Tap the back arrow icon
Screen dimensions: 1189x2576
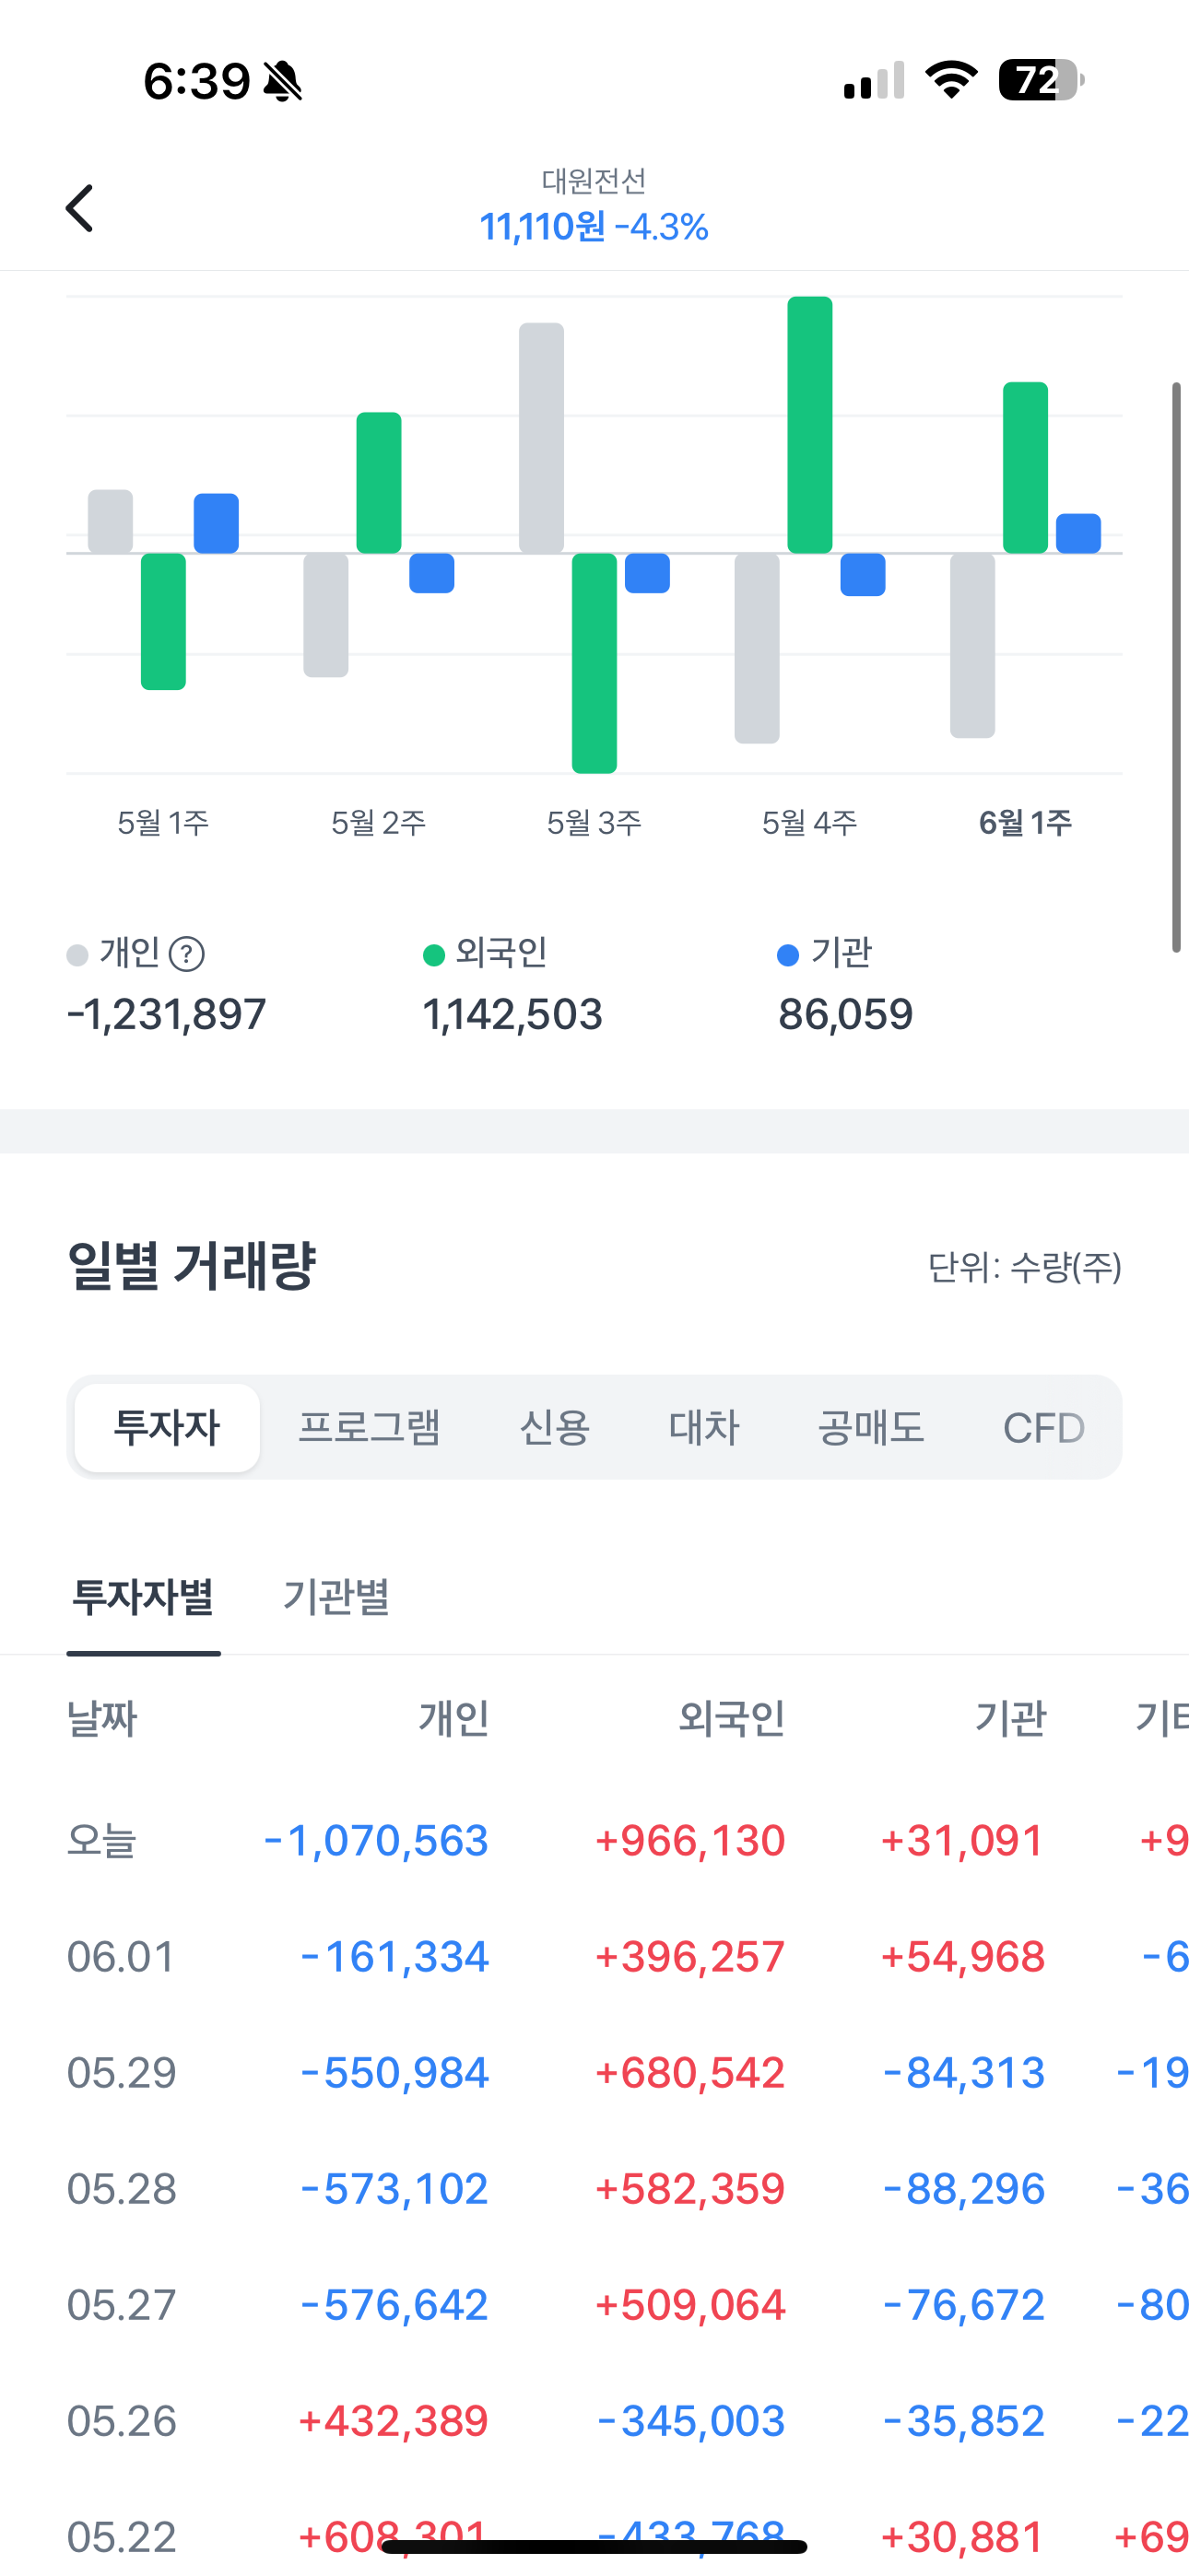click(x=80, y=208)
